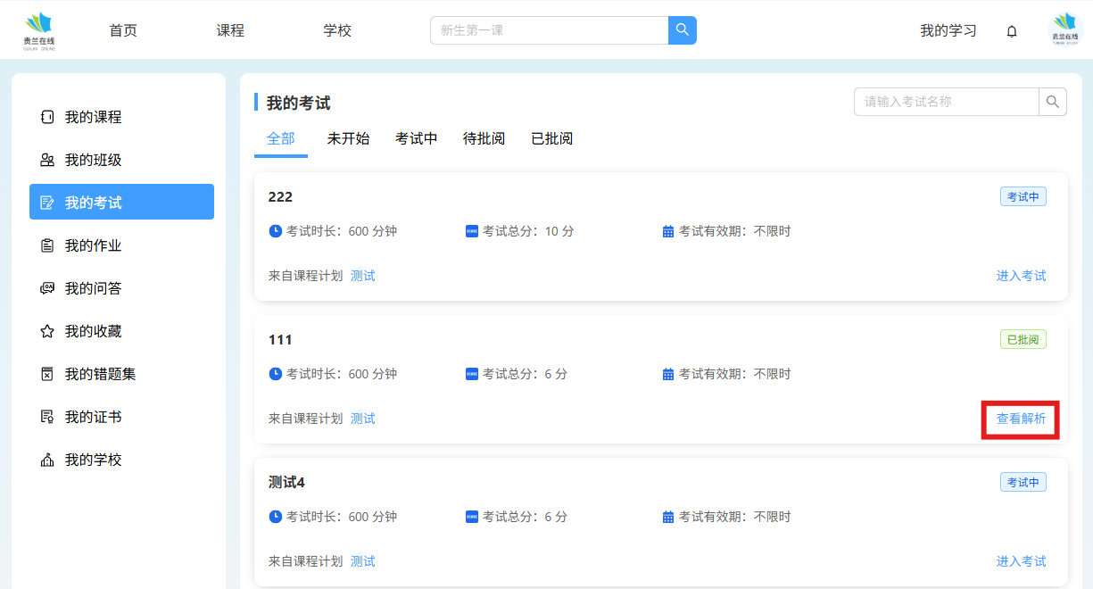Go to 我的错题集 in sidebar
The image size is (1093, 589).
(100, 374)
